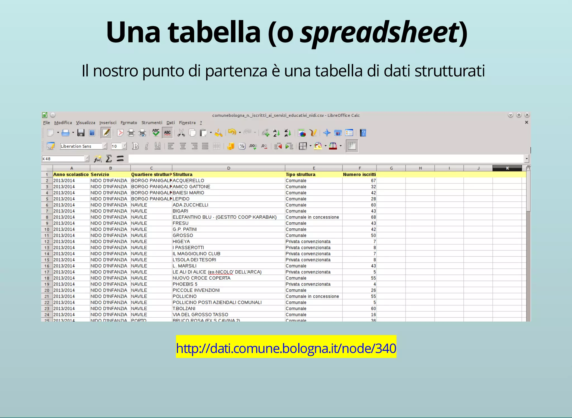
Task: Expand the Name Box K48 dropdown
Action: (x=87, y=159)
